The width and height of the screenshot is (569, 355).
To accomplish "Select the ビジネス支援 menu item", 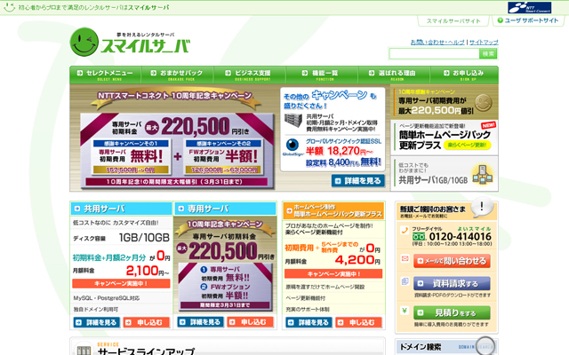I will pos(248,74).
